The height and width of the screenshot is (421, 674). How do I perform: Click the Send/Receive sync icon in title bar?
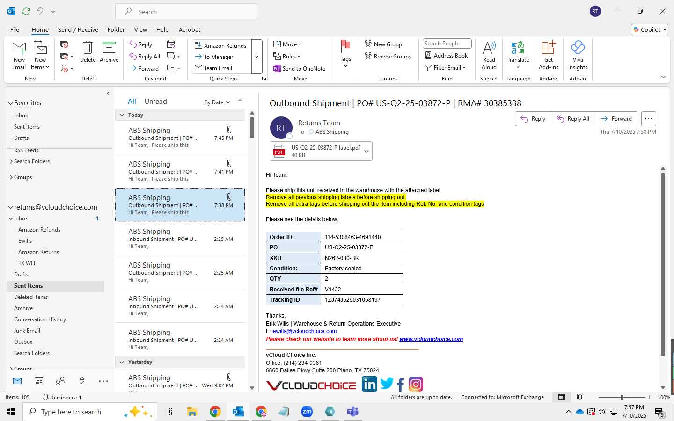26,11
